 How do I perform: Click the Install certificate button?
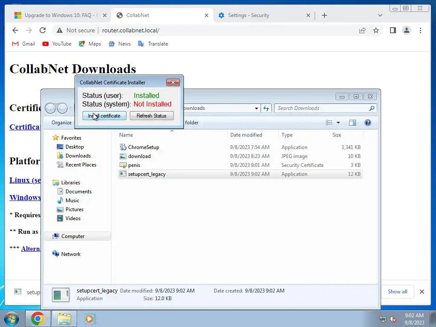[x=104, y=116]
